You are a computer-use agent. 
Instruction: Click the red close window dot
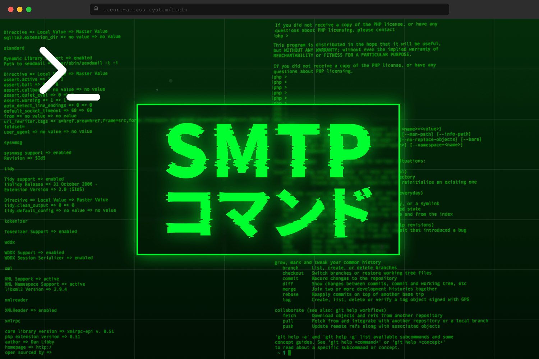(11, 10)
